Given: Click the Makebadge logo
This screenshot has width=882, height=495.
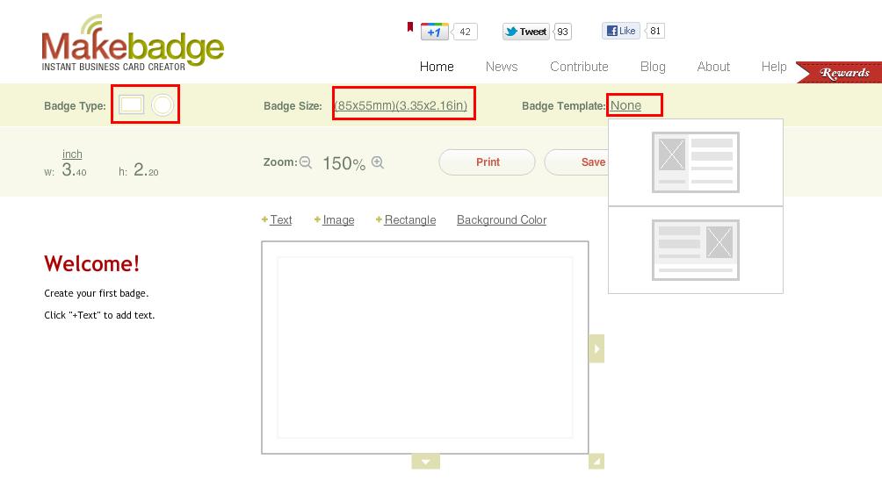Looking at the screenshot, I should [133, 43].
